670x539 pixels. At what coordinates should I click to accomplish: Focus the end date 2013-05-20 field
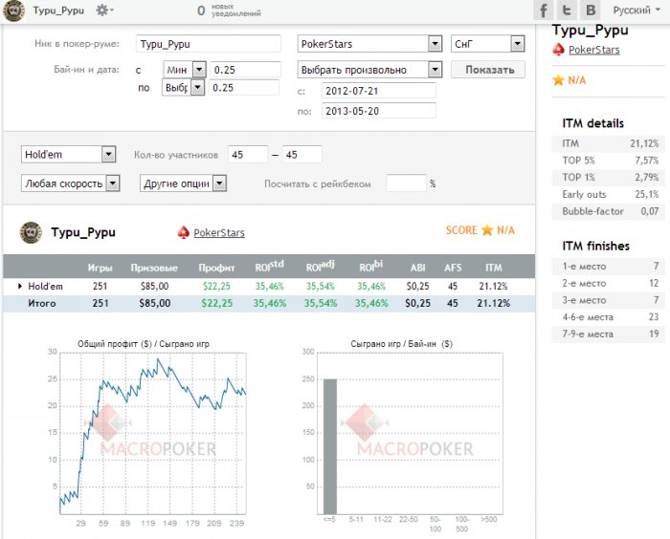(379, 111)
